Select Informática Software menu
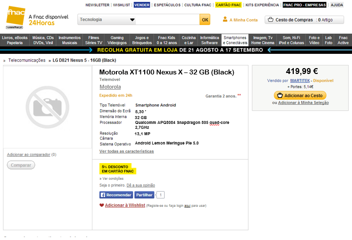The width and height of the screenshot is (352, 240). [x=209, y=40]
